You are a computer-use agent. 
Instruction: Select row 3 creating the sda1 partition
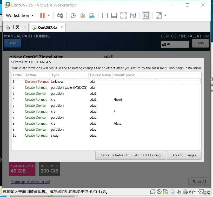pyautogui.click(x=106, y=94)
